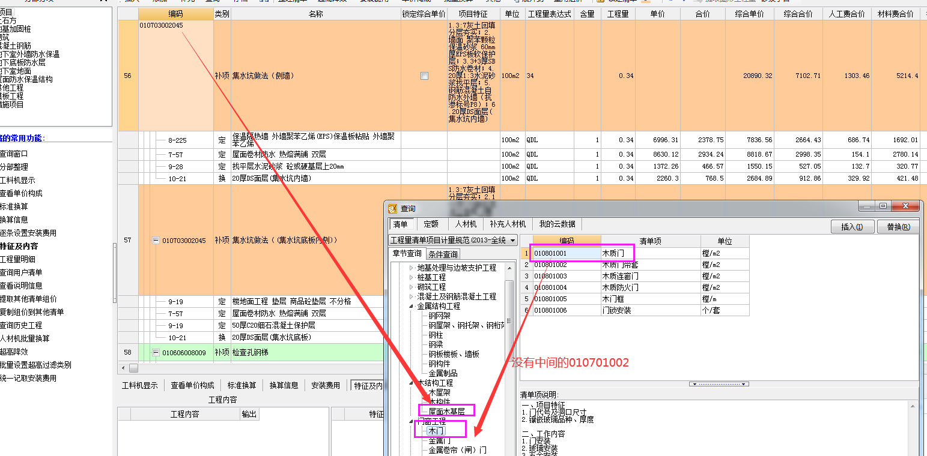Viewport: 927px width, 456px height.
Task: Click 工程量明细 in left function list
Action: click(x=17, y=259)
